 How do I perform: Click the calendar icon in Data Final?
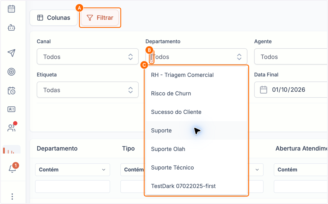(263, 90)
